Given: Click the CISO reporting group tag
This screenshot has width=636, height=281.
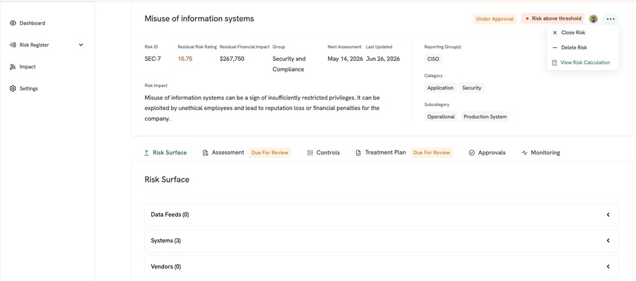Looking at the screenshot, I should 432,59.
